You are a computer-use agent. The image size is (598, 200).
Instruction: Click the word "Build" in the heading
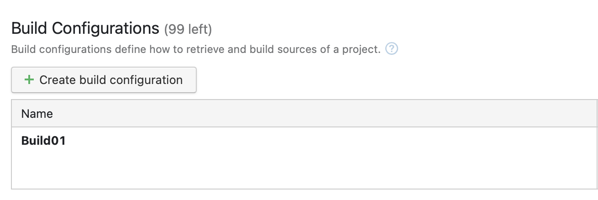(29, 29)
